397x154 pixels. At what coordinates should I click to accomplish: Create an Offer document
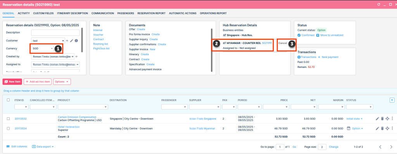(x=141, y=29)
